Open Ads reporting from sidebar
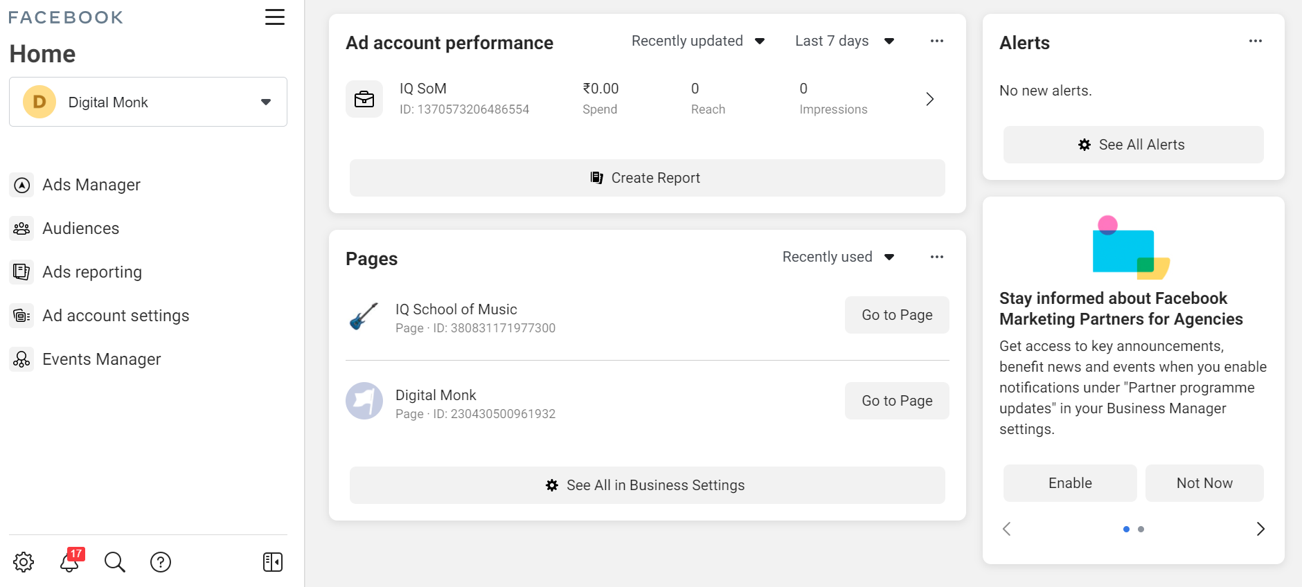The width and height of the screenshot is (1302, 587). click(x=92, y=272)
